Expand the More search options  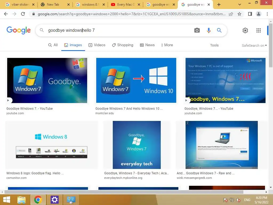tap(167, 45)
